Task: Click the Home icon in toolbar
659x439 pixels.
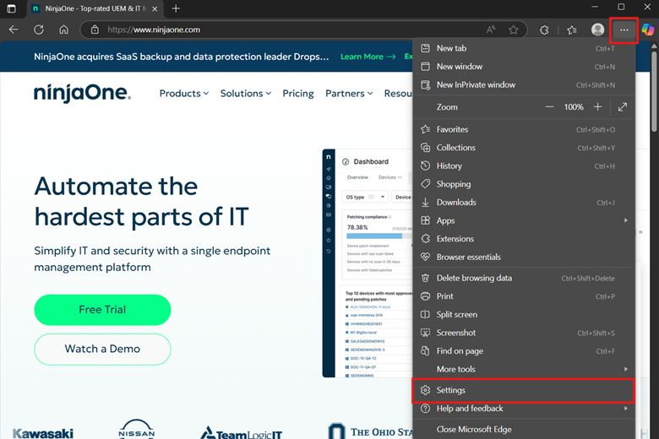Action: click(63, 30)
